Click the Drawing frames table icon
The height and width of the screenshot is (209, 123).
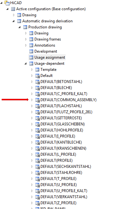[x=31, y=39]
